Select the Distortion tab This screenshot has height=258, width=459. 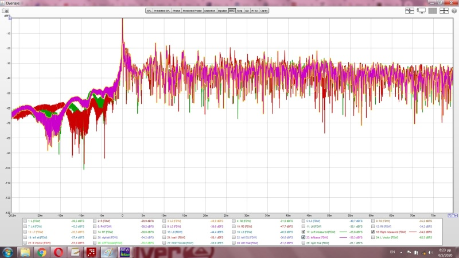tap(210, 10)
